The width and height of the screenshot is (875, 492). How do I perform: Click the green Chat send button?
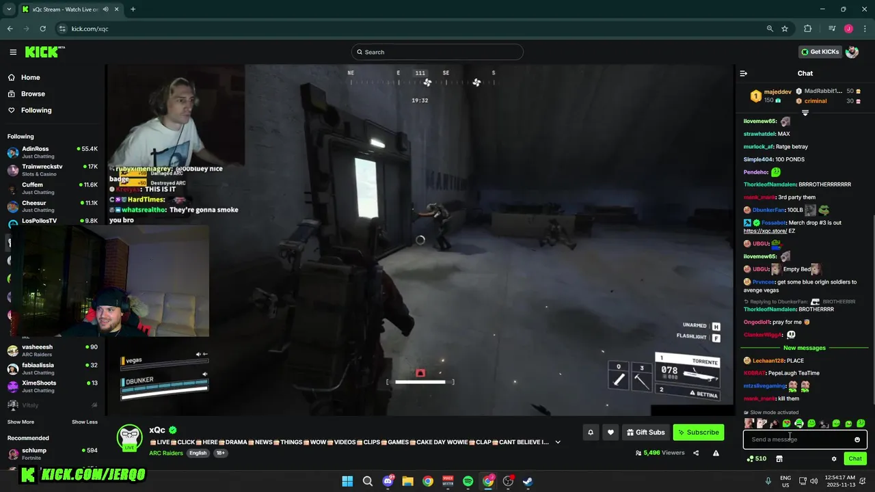click(x=855, y=459)
